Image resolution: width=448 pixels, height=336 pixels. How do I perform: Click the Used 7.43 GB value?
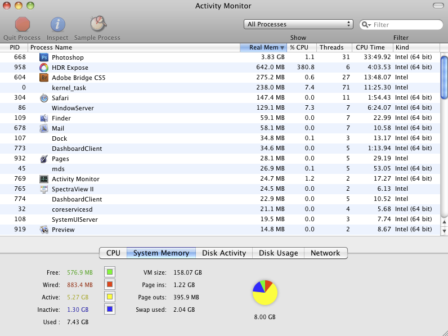point(78,322)
